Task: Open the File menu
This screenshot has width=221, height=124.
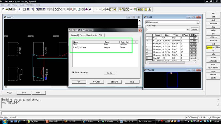Action: click(x=3, y=5)
